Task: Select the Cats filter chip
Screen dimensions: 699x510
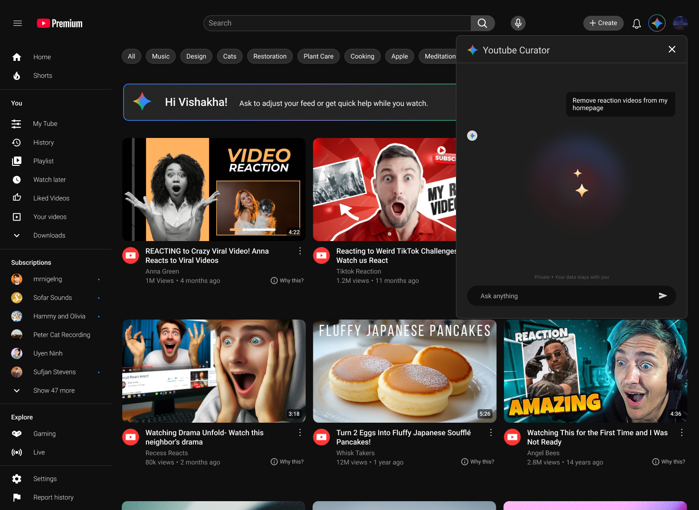Action: (230, 56)
